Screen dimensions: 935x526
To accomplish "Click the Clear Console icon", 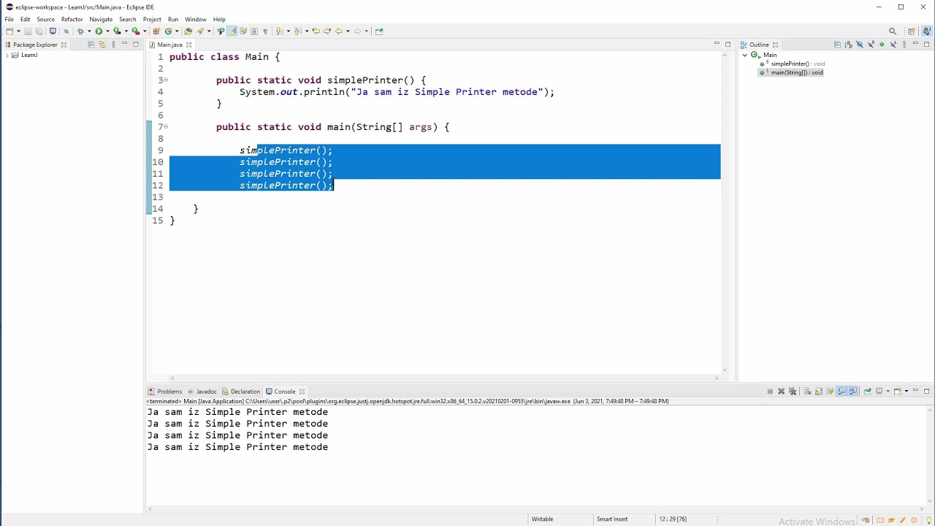I will pos(808,392).
